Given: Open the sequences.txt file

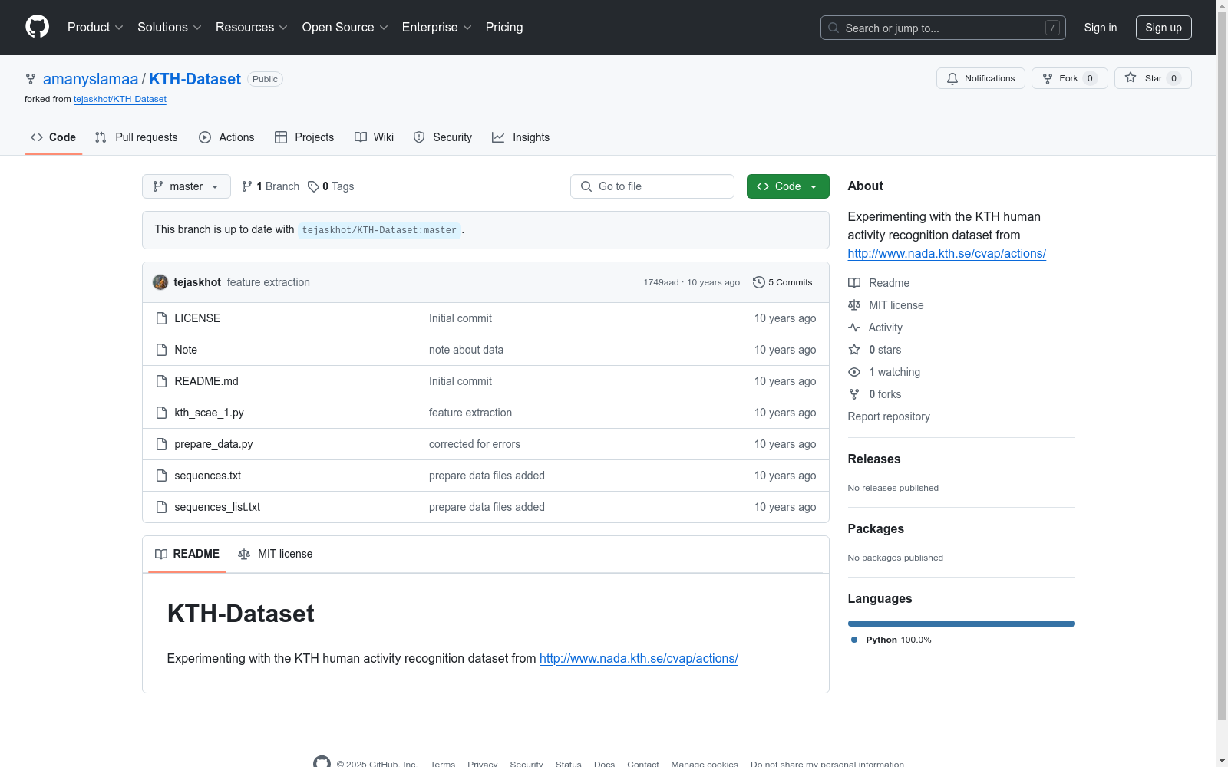Looking at the screenshot, I should 207,476.
